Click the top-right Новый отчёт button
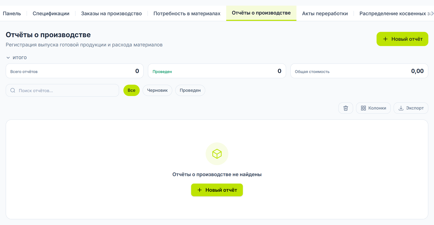Screen dimensions: 434x225 (x=402, y=39)
